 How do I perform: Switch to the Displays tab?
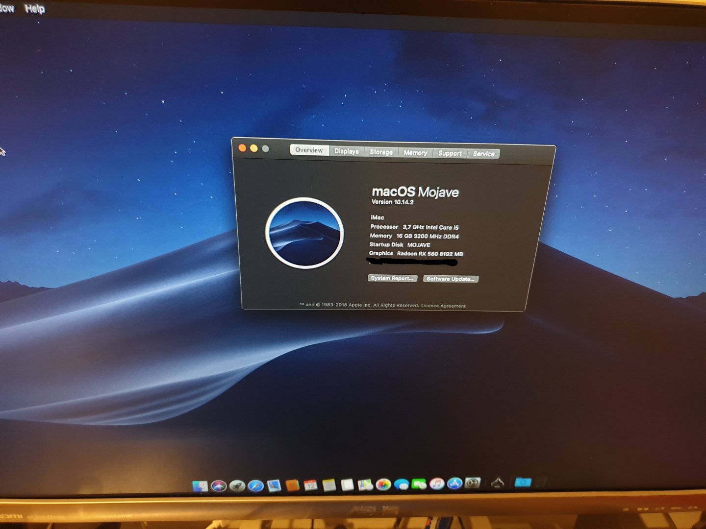pos(347,151)
